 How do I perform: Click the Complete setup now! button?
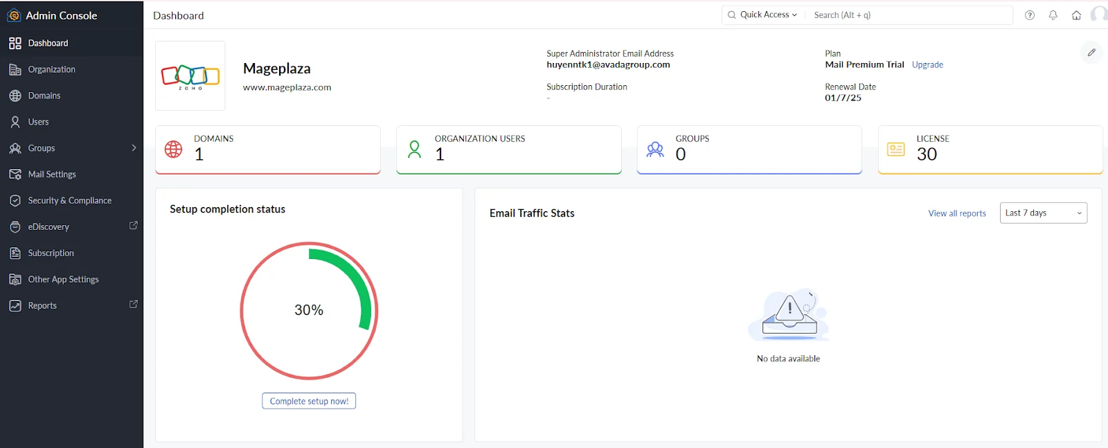309,402
